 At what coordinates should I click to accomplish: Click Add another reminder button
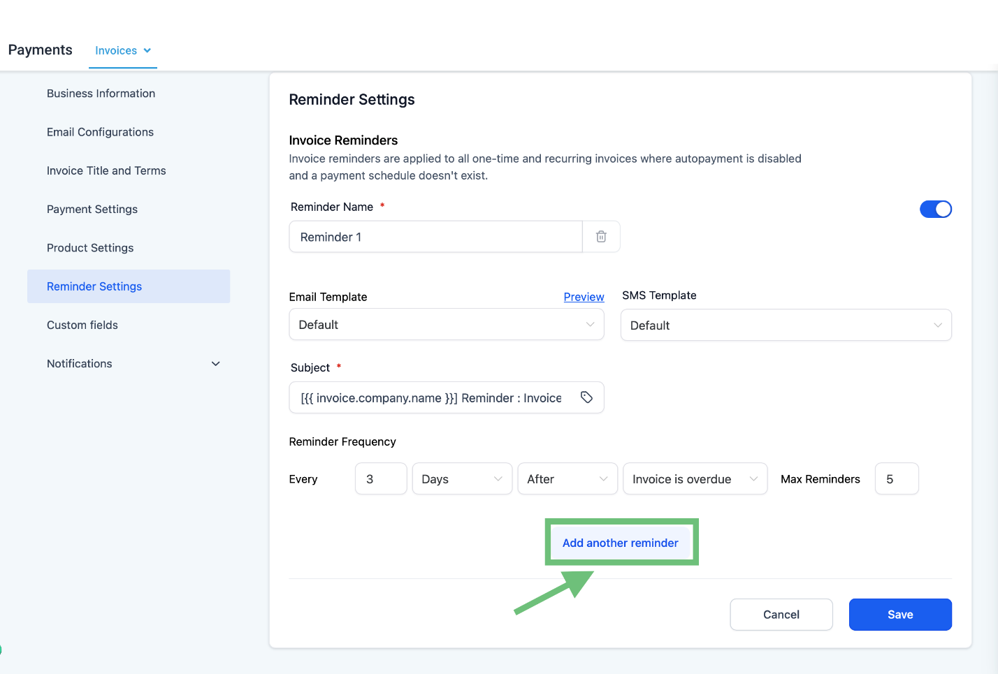[621, 543]
